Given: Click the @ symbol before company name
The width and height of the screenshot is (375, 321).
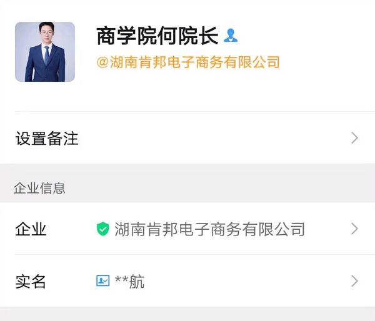Looking at the screenshot, I should click(103, 62).
